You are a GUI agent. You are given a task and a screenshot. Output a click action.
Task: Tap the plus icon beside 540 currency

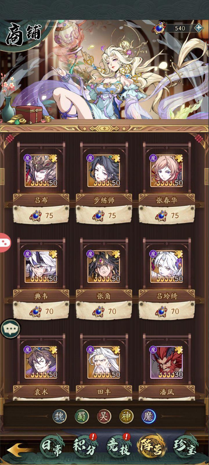point(199,28)
